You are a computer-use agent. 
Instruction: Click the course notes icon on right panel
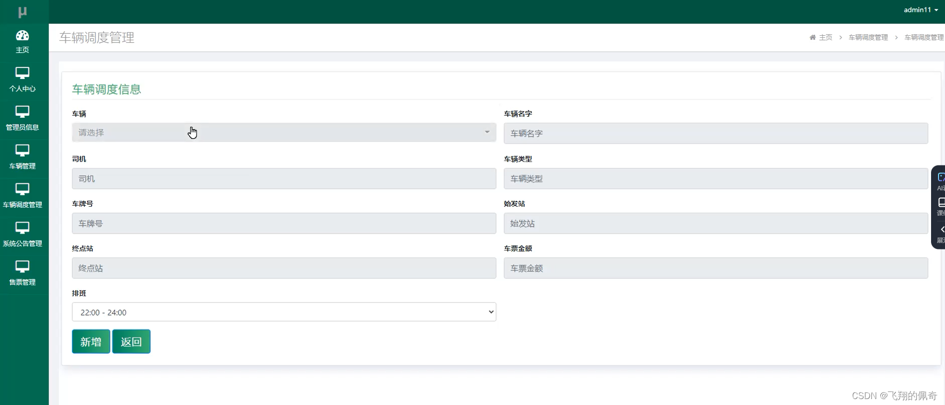tap(941, 202)
